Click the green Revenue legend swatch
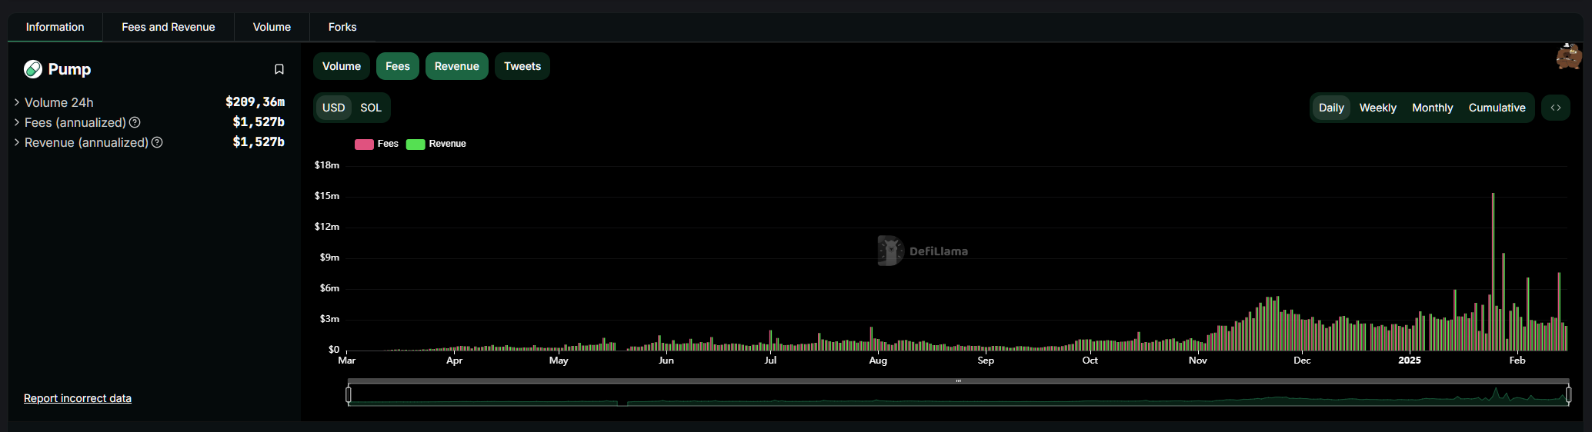Viewport: 1592px width, 432px height. point(416,144)
